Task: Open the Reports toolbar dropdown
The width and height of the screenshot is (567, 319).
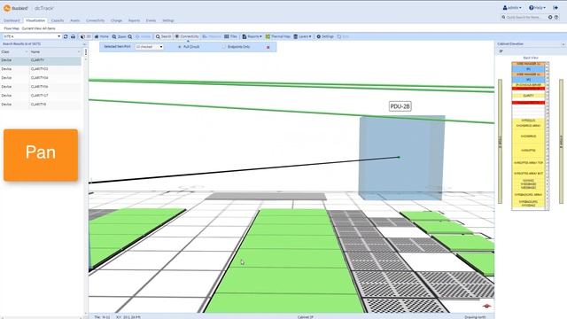Action: coord(252,36)
